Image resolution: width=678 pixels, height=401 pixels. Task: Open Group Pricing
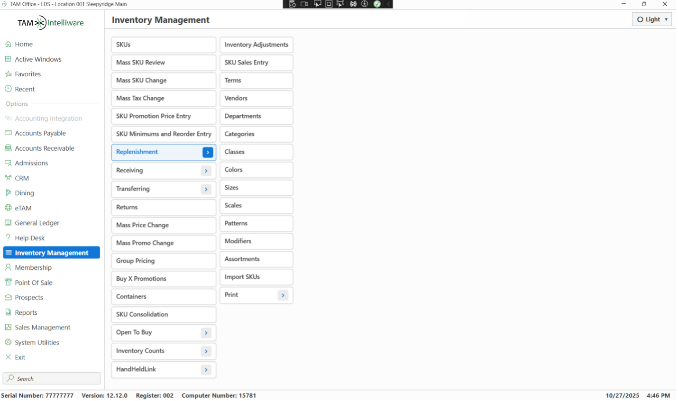coord(164,261)
